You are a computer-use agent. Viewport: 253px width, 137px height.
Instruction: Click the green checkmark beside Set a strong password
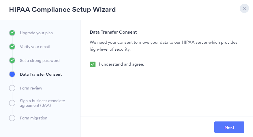coord(12,60)
